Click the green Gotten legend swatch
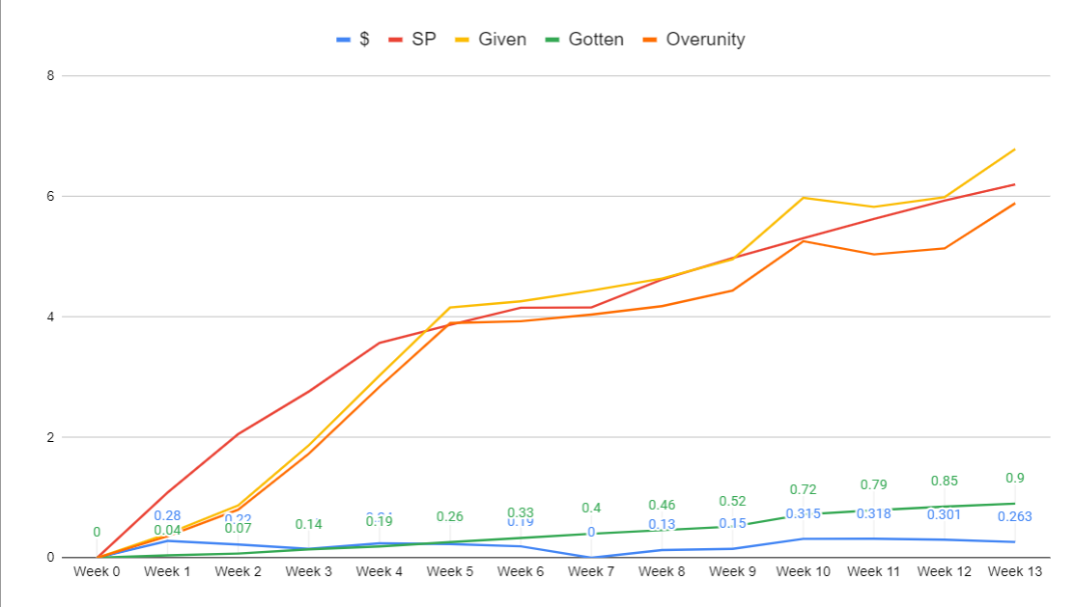This screenshot has width=1075, height=607. pos(552,41)
